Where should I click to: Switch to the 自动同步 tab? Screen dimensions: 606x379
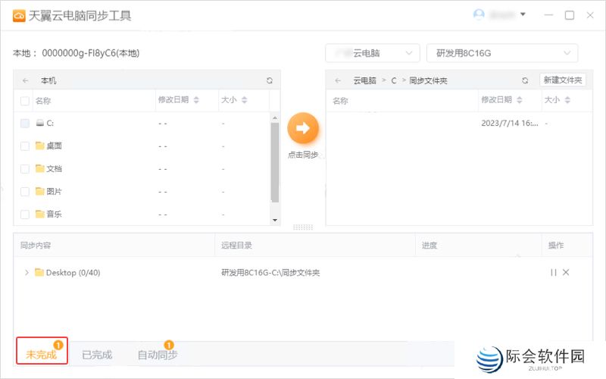click(x=158, y=355)
